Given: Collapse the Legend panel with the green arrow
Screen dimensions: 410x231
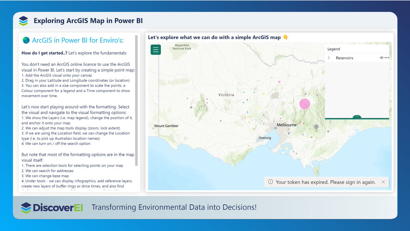Looking at the screenshot, I should 357,116.
